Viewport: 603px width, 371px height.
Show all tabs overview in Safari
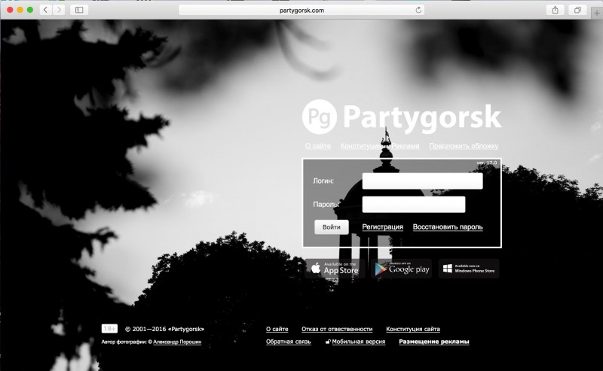point(577,10)
